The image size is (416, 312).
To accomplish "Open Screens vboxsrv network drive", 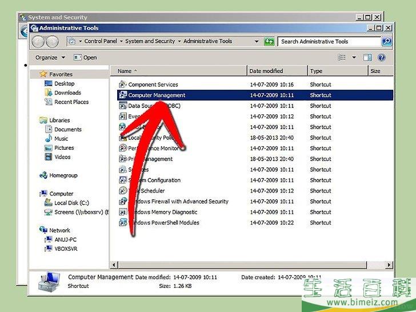I will click(77, 212).
